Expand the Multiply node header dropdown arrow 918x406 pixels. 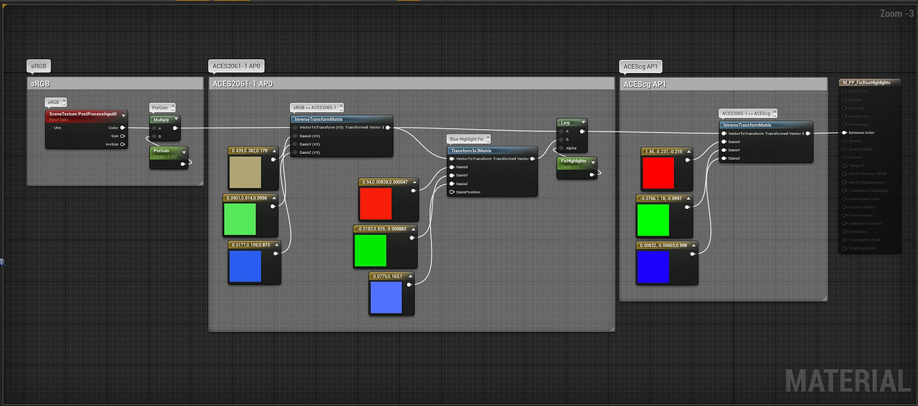(x=176, y=118)
